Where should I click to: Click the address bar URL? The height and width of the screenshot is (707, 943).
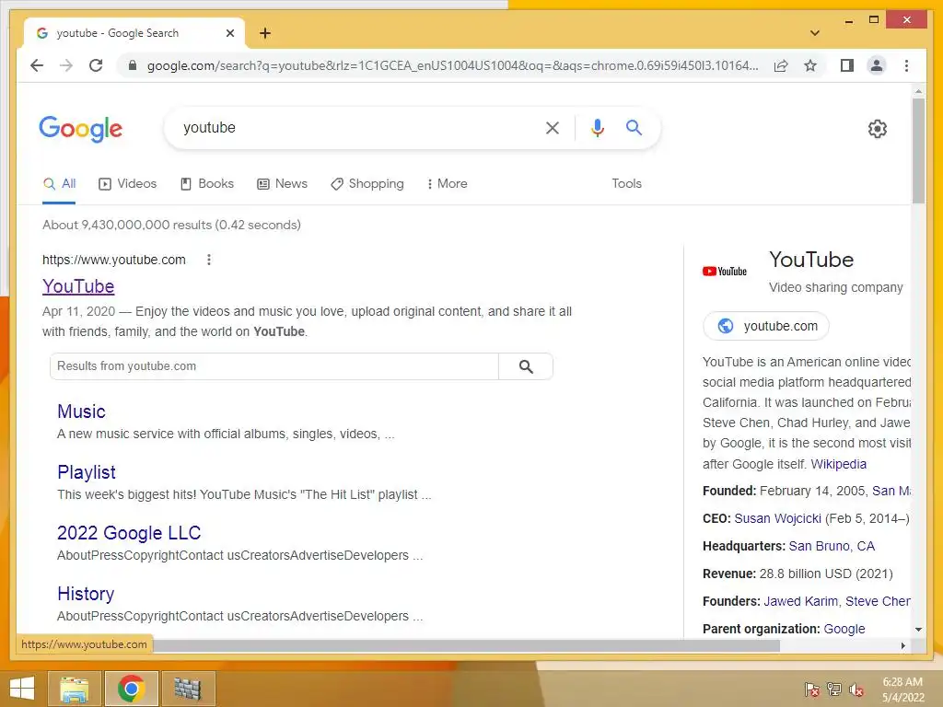click(452, 65)
